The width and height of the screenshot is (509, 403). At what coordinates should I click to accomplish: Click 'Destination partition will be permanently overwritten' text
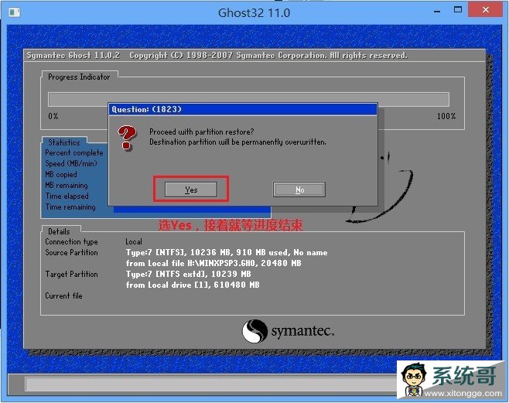(237, 142)
